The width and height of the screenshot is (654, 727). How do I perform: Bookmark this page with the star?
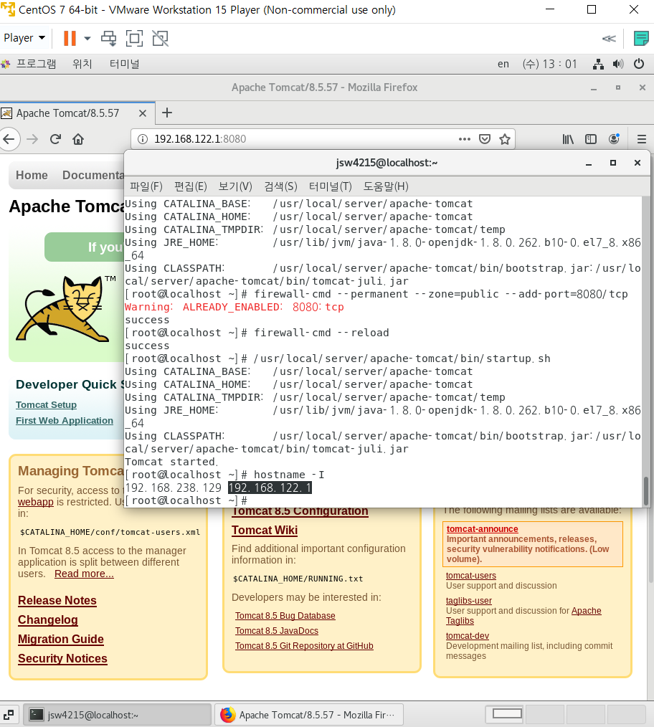click(505, 140)
